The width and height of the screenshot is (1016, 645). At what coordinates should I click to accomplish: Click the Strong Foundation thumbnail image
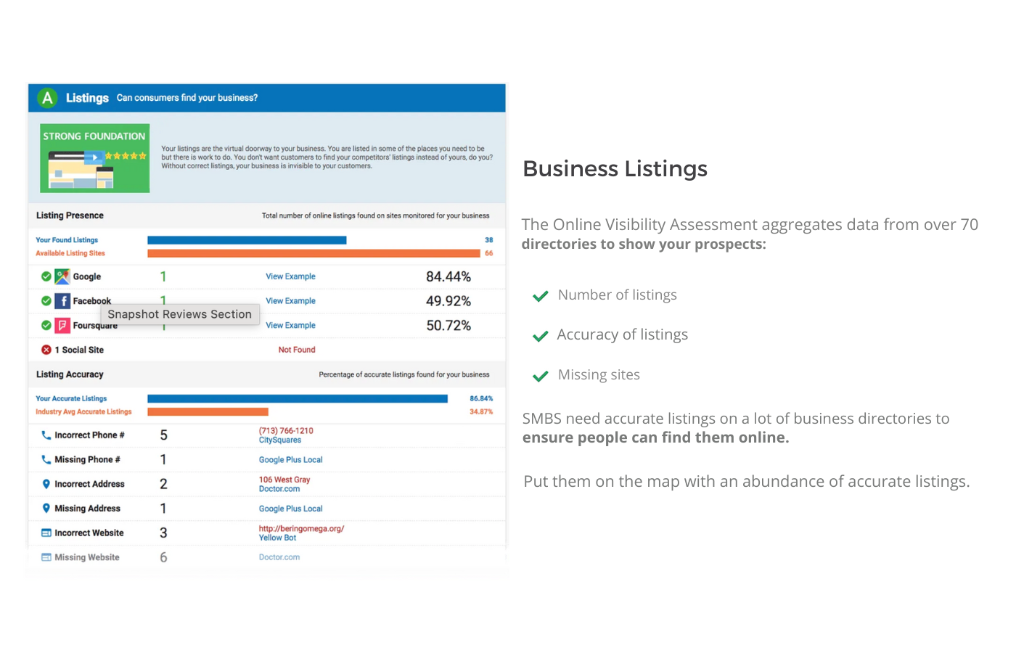coord(94,158)
